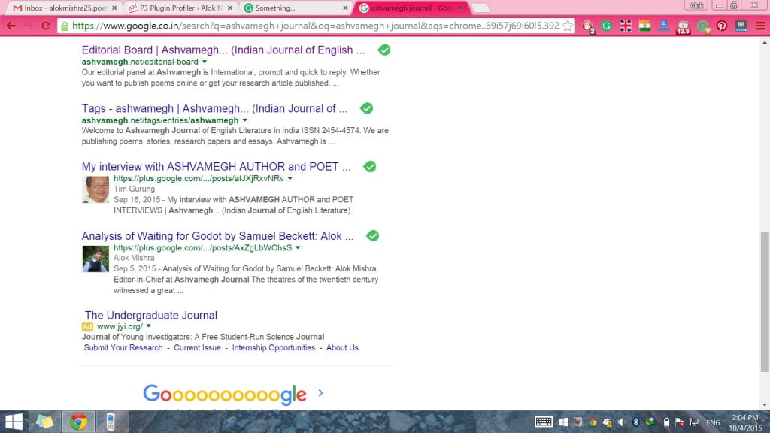Click About Us sitelink
Screen dimensions: 770x433
(x=342, y=347)
